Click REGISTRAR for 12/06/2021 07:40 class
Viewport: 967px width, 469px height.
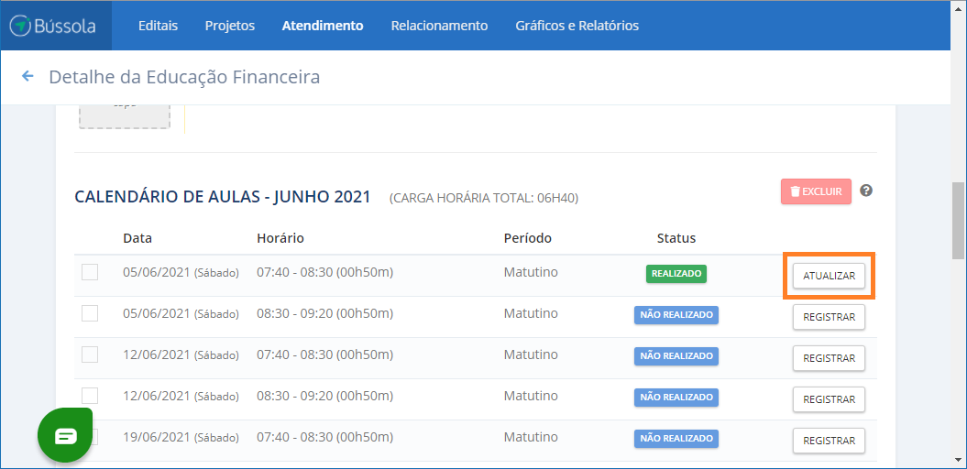[x=829, y=358]
